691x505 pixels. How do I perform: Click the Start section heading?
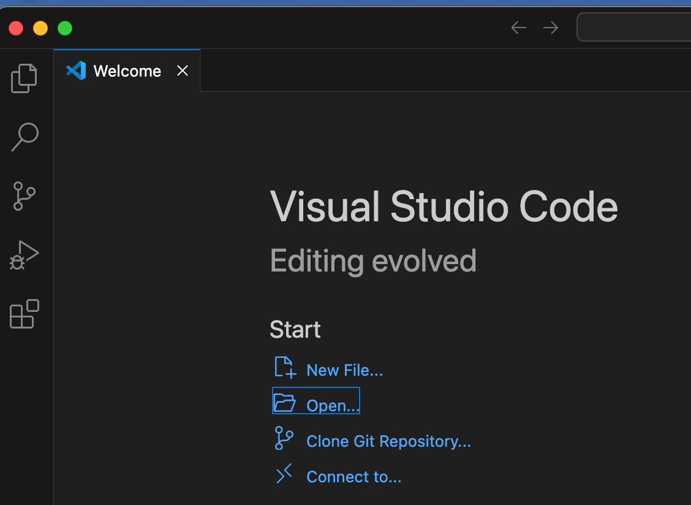pos(295,330)
